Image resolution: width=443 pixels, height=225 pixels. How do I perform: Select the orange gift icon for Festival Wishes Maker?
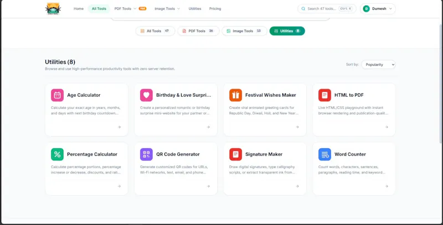(236, 95)
